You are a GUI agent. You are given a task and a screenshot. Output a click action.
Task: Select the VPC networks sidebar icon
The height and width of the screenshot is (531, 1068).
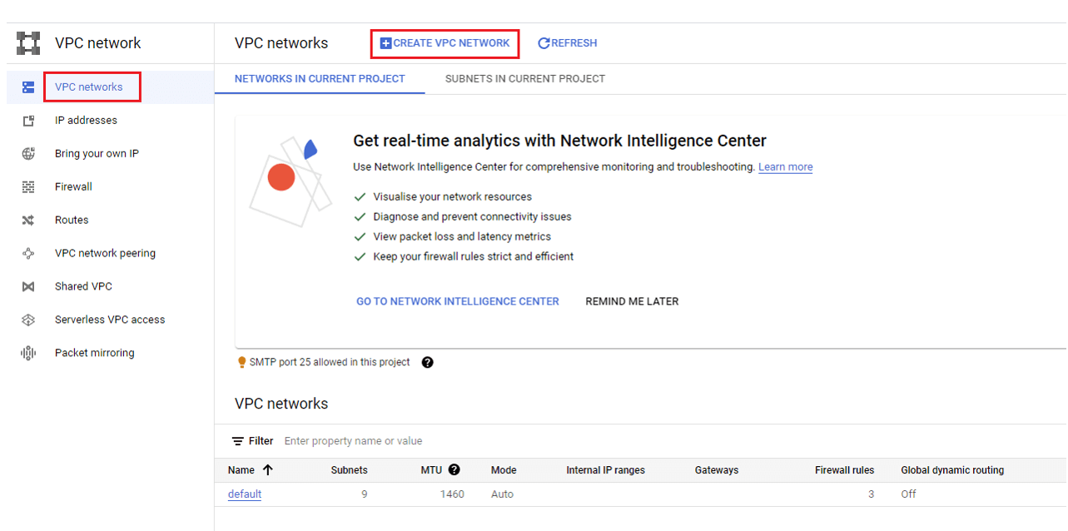click(28, 87)
